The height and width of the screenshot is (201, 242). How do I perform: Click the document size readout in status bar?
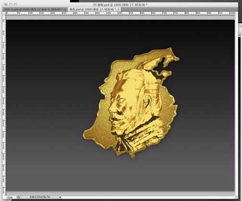tap(39, 197)
